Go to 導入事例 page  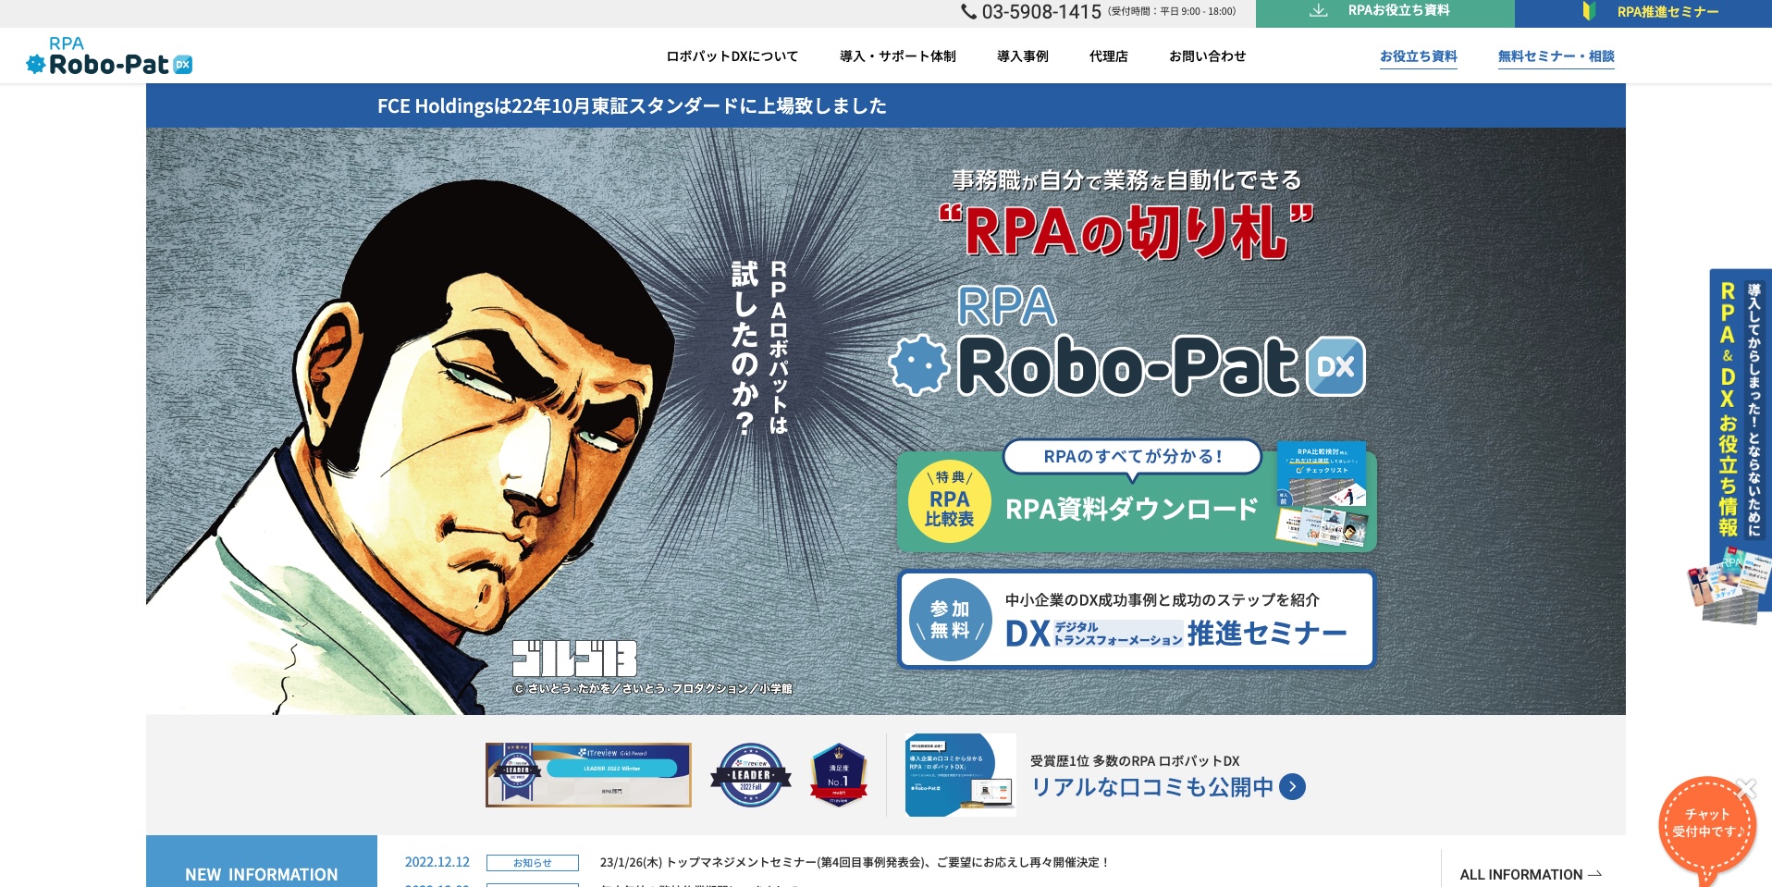tap(1022, 56)
